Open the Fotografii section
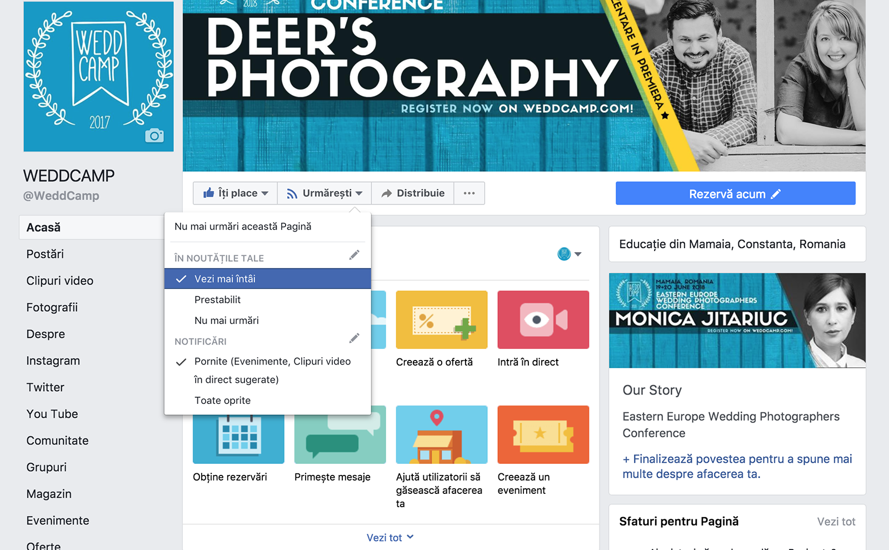The width and height of the screenshot is (889, 550). click(x=52, y=308)
